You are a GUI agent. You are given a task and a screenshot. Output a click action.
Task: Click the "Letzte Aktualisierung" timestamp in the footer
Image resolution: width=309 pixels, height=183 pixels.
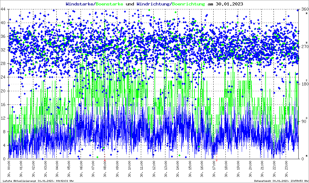point(38,181)
